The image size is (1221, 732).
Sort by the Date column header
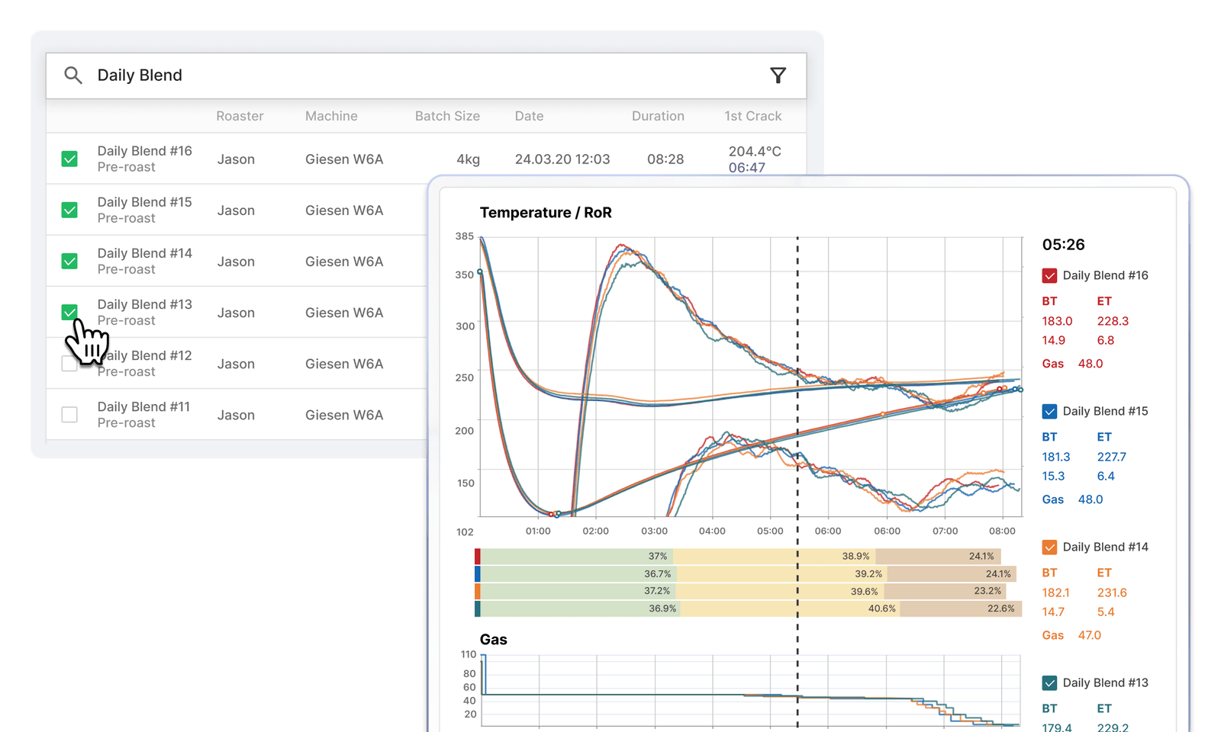(529, 116)
